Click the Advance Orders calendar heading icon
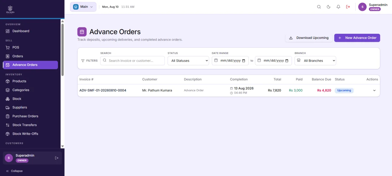 pos(82,32)
